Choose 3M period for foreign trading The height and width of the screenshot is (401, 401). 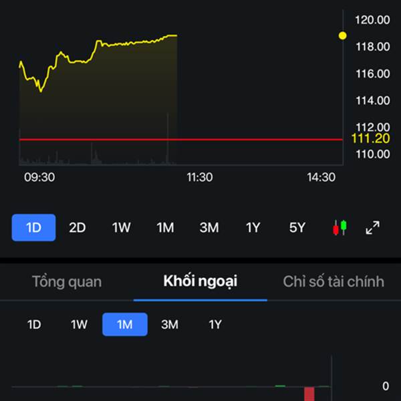pyautogui.click(x=170, y=325)
